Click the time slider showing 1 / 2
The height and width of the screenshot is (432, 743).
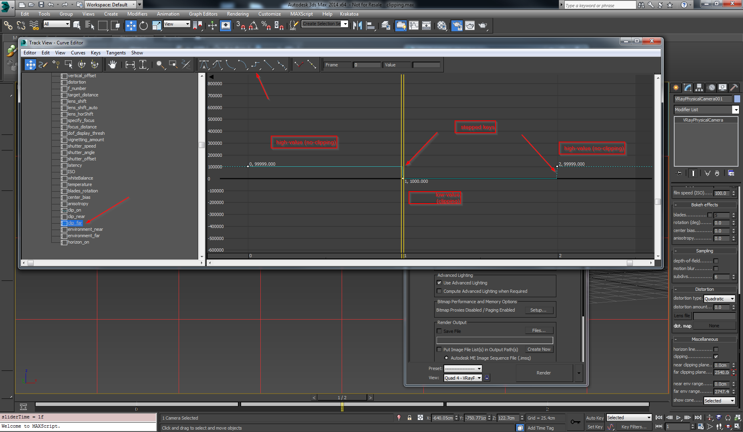(x=342, y=398)
